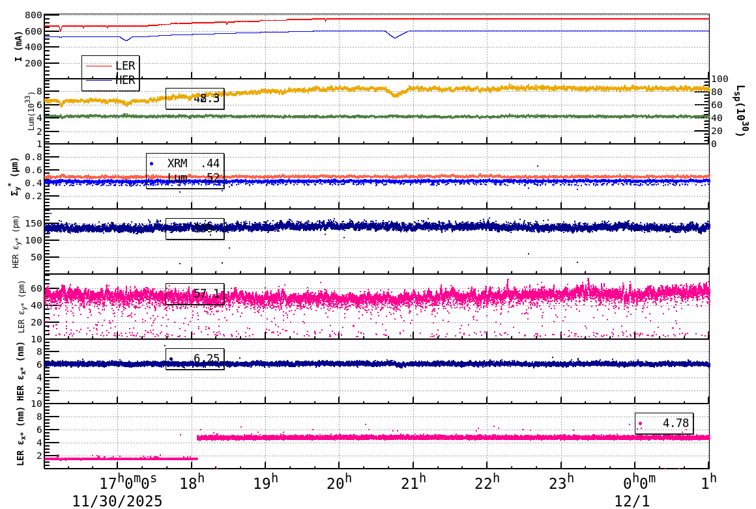
Task: Click the 20h time axis label
Action: [x=340, y=482]
